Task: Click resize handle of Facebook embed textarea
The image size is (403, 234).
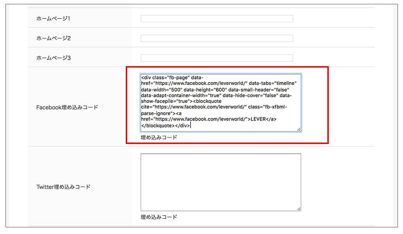Action: [299, 129]
